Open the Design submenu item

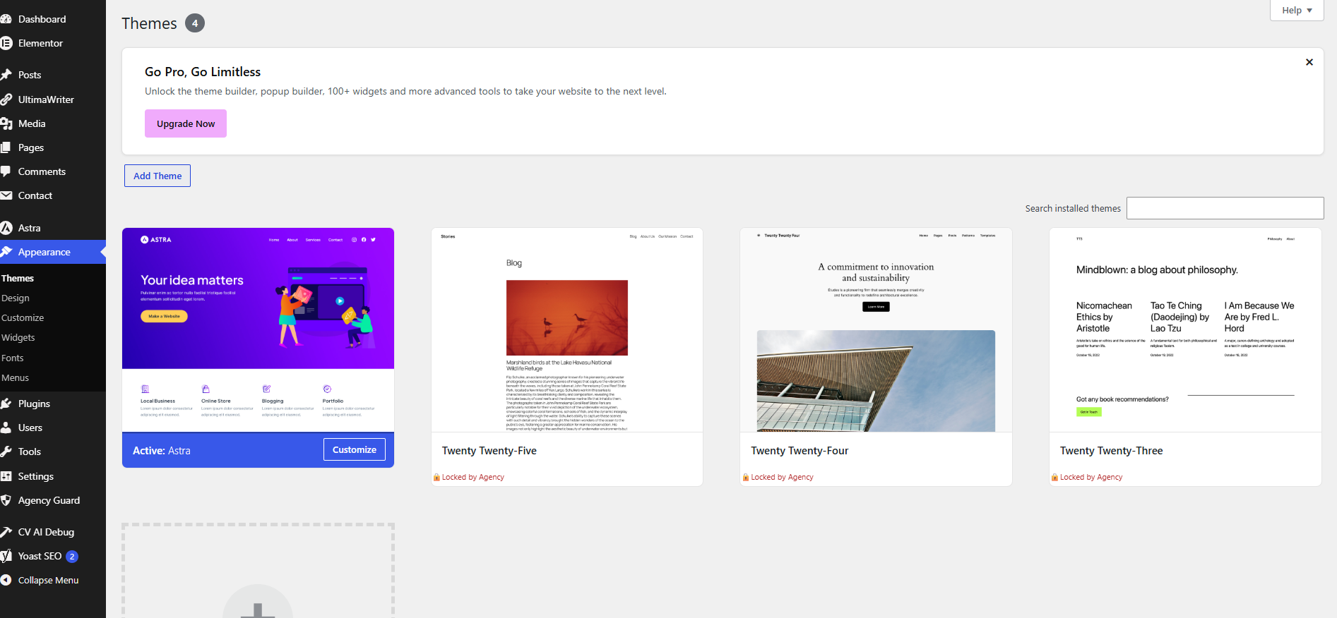[x=16, y=298]
